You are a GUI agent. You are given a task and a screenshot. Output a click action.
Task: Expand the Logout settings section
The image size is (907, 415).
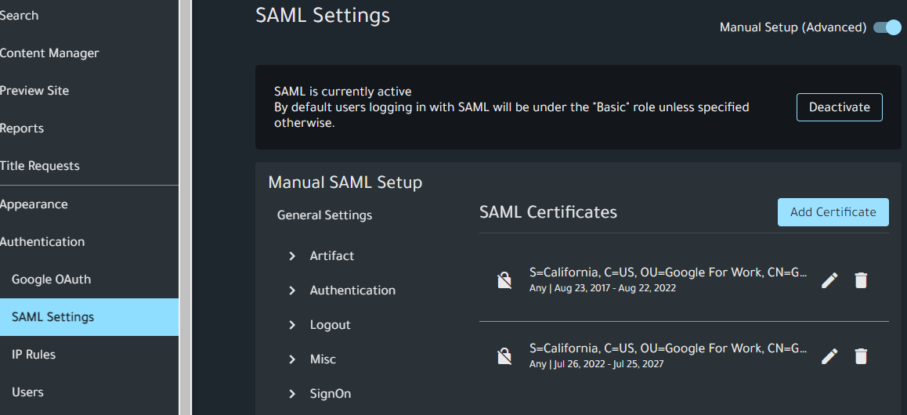pyautogui.click(x=292, y=325)
